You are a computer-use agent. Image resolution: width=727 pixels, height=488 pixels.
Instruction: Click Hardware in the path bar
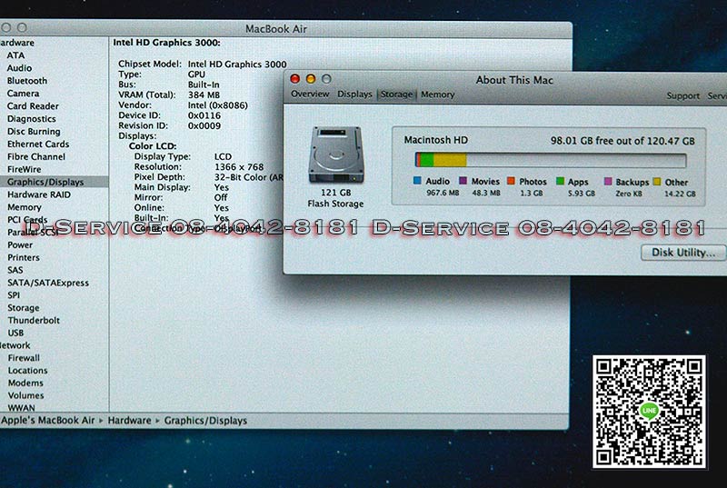pyautogui.click(x=129, y=421)
